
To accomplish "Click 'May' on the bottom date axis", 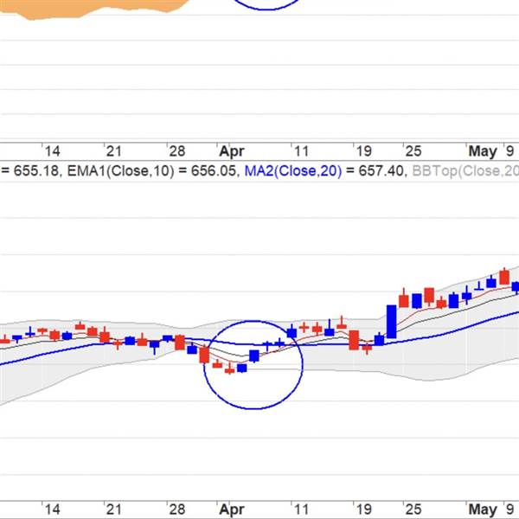I will 483,509.
